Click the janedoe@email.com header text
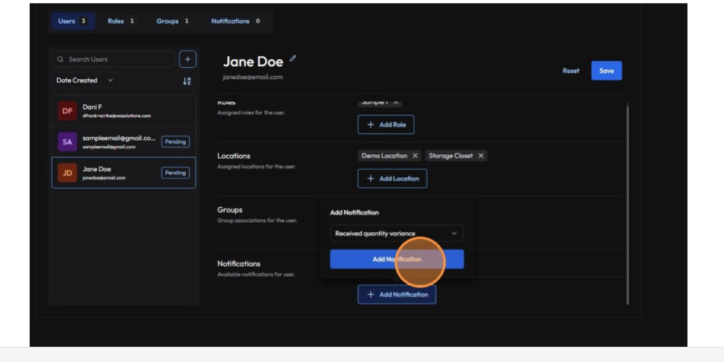Screen dimensions: 724x362 point(253,77)
